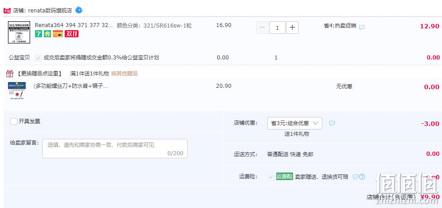
Task: Decrease quantity with the minus button
Action: point(262,27)
